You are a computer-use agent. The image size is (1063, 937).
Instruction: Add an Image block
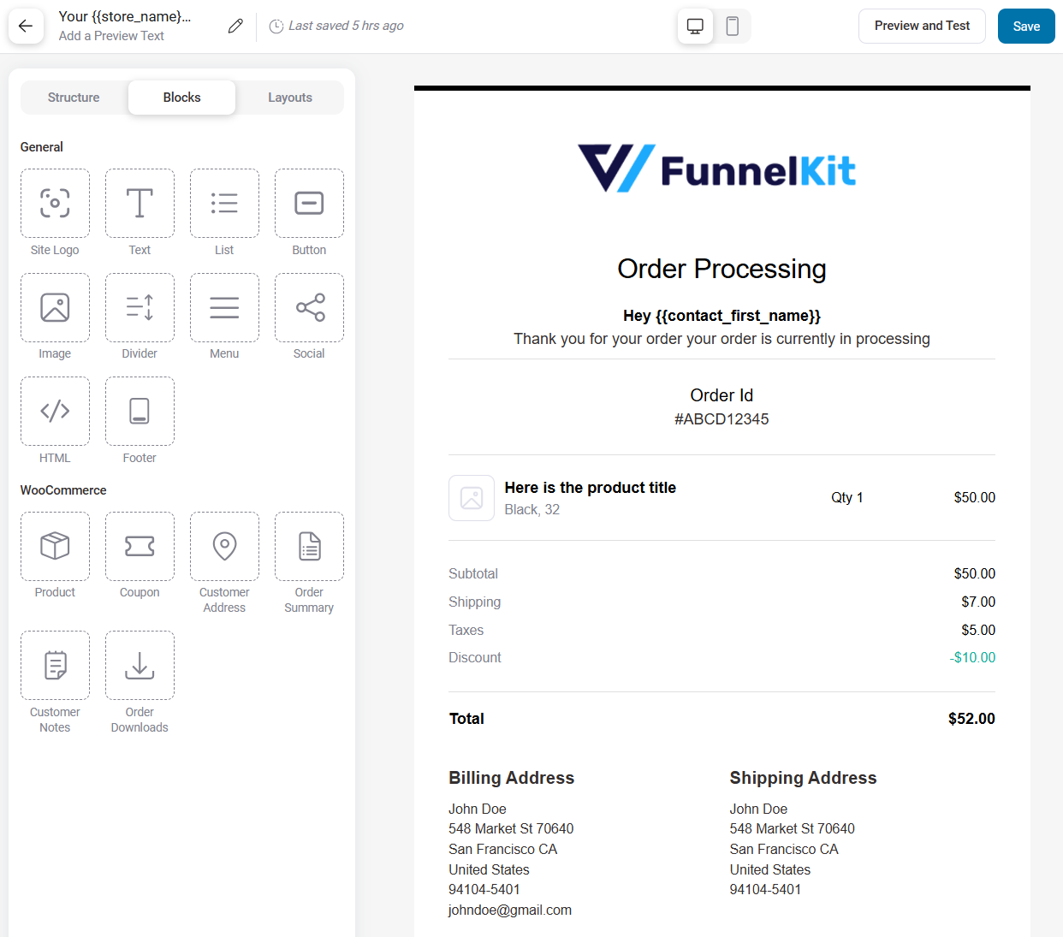55,307
